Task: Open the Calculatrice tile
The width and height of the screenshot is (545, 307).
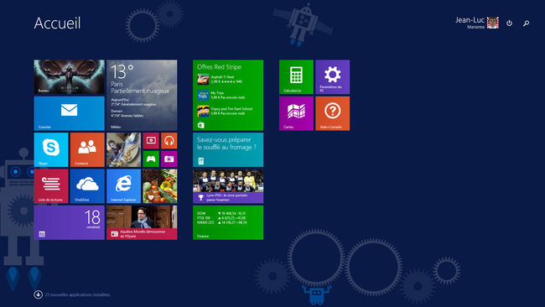Action: (296, 77)
